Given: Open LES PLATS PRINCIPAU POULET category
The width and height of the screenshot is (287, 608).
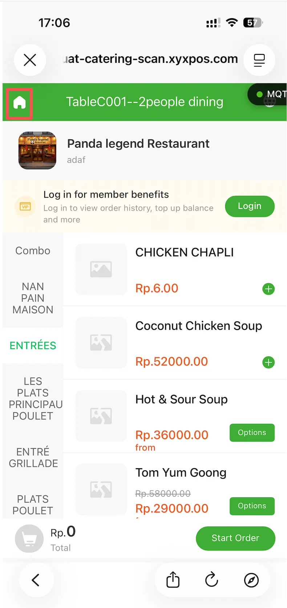Looking at the screenshot, I should 33,399.
